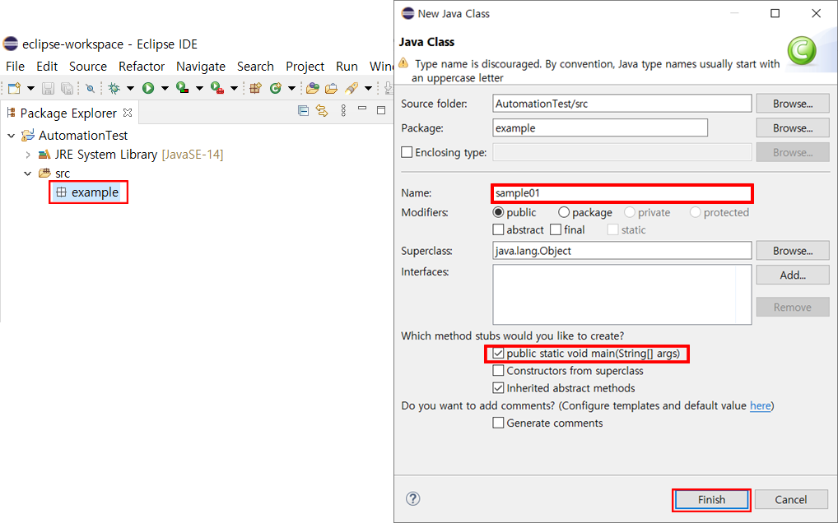Open the External Tools dropdown arrow

click(x=234, y=89)
